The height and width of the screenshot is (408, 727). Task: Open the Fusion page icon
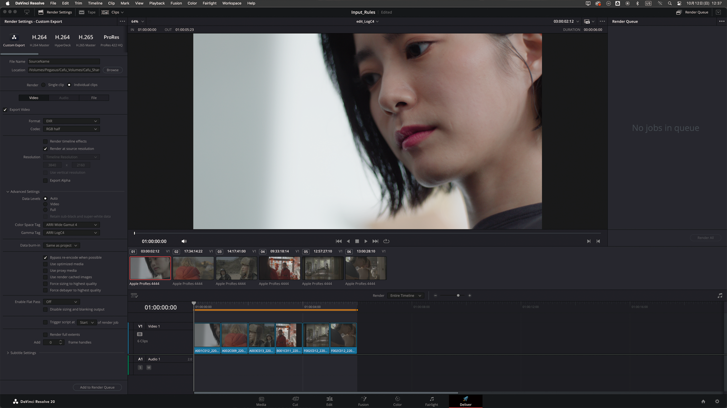pos(363,399)
